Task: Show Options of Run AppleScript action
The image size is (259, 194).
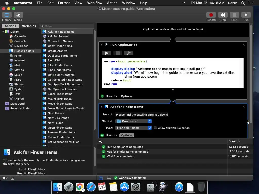Action: coord(126,96)
